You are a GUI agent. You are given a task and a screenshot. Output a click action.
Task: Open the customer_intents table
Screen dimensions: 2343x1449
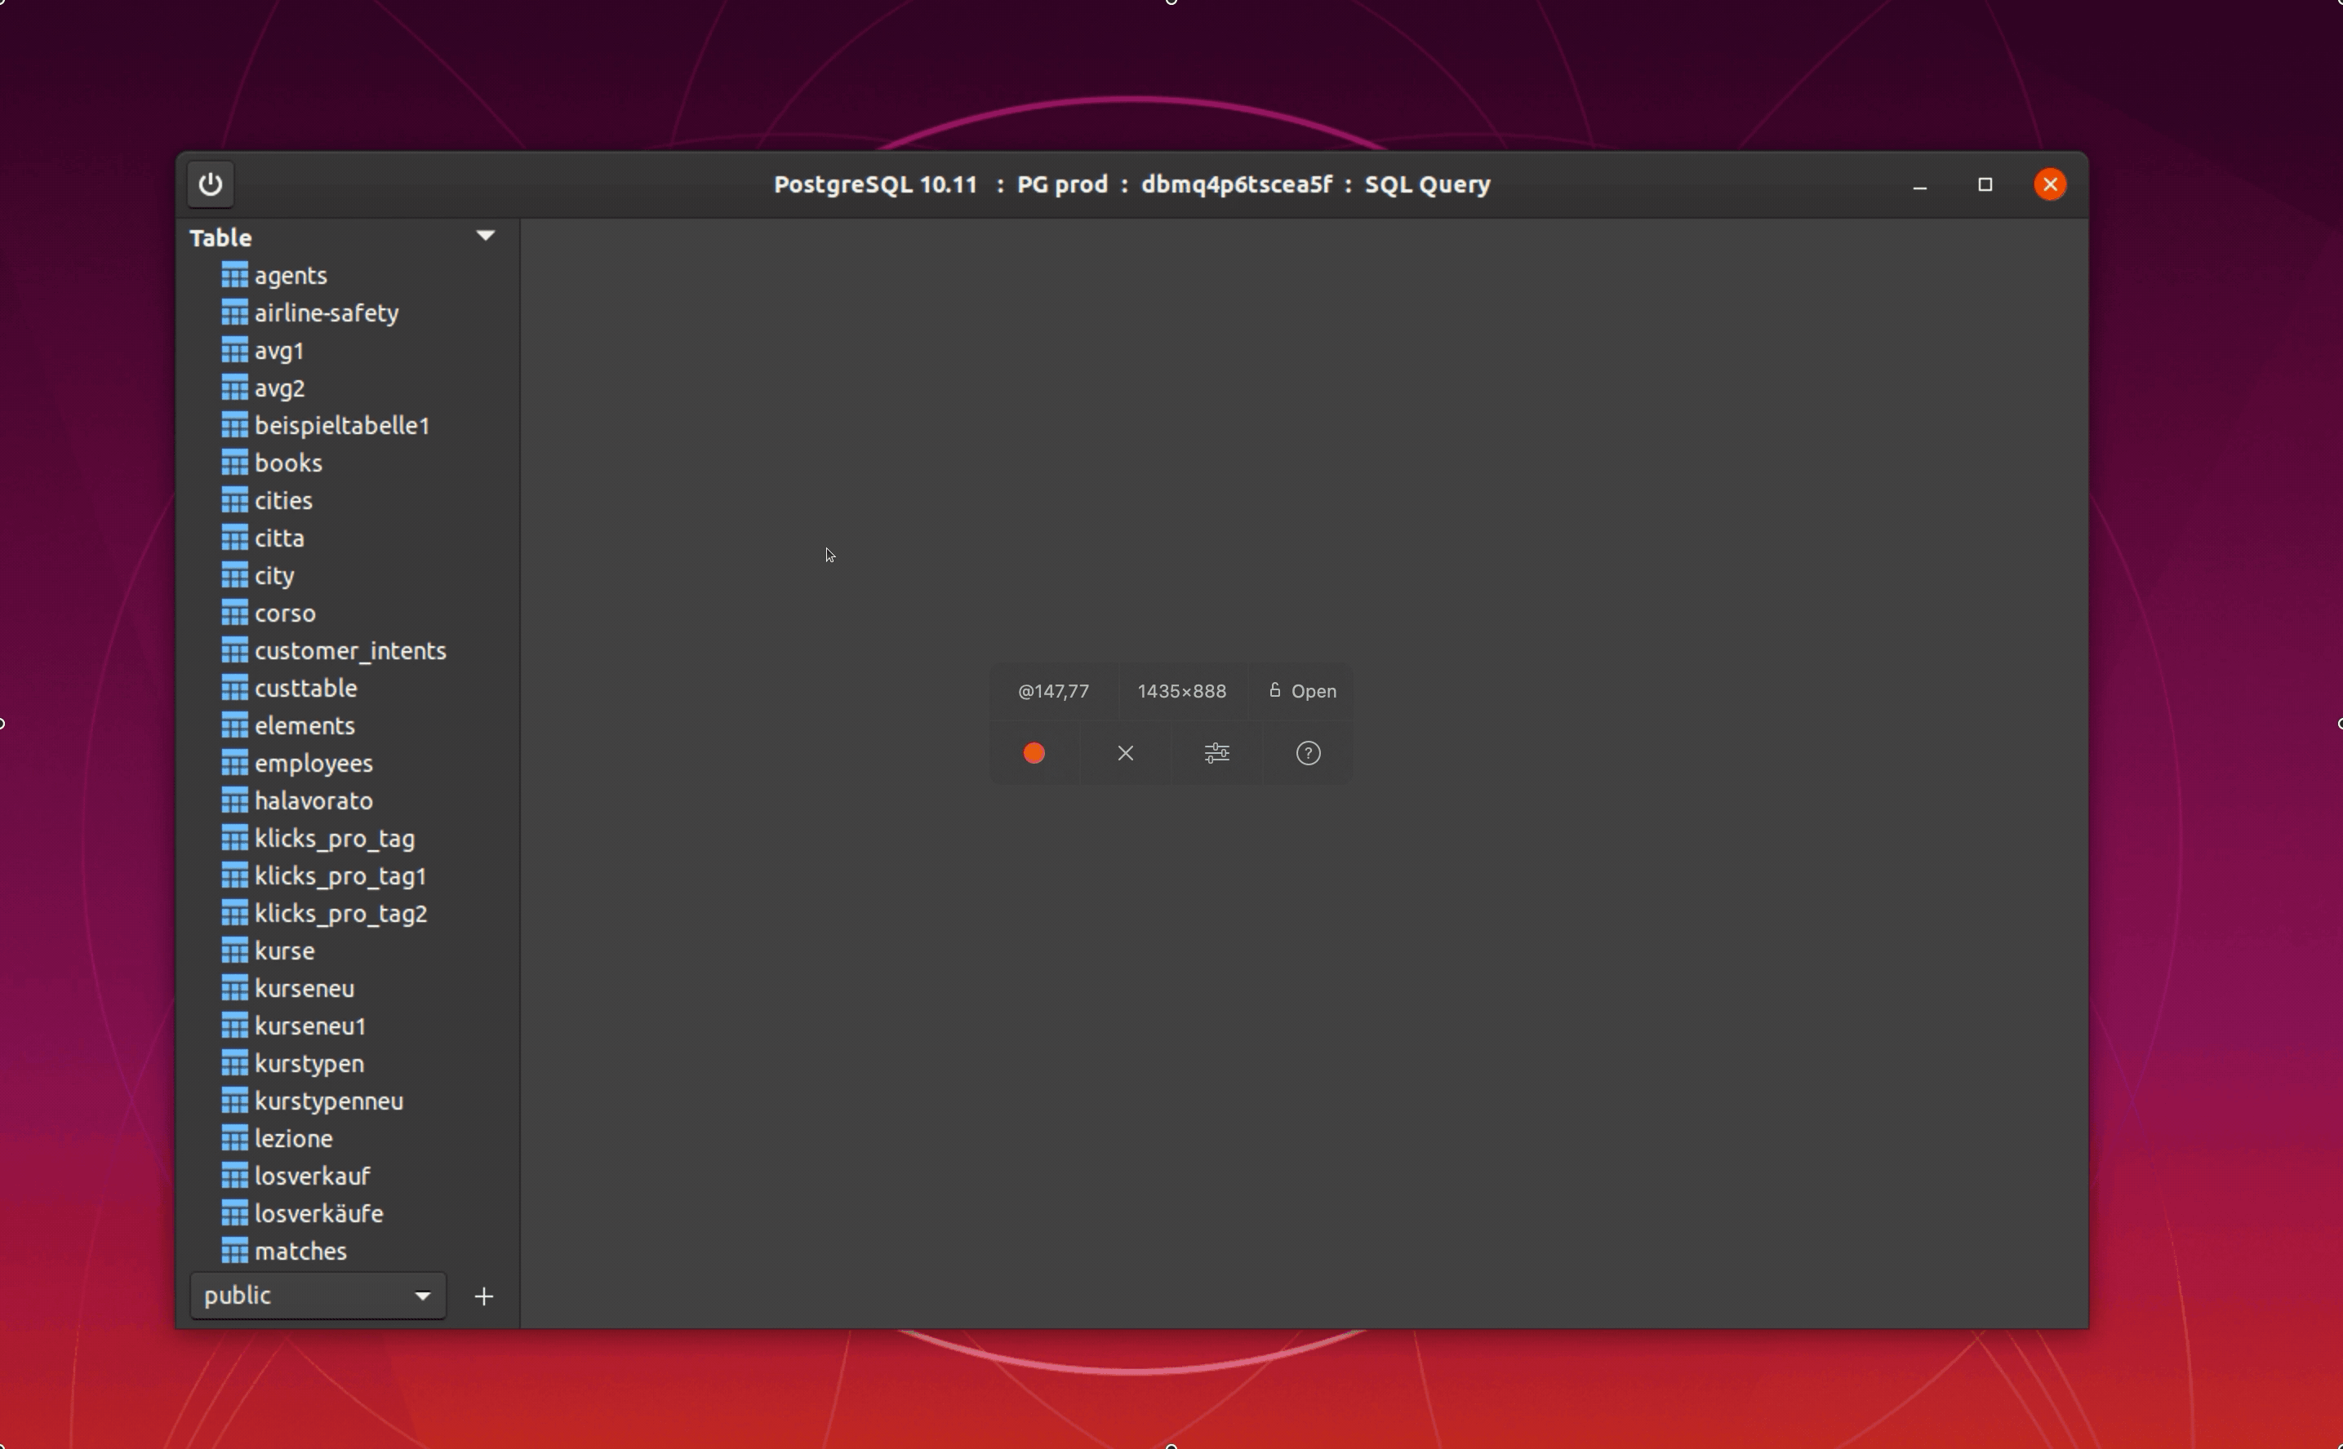pyautogui.click(x=351, y=651)
